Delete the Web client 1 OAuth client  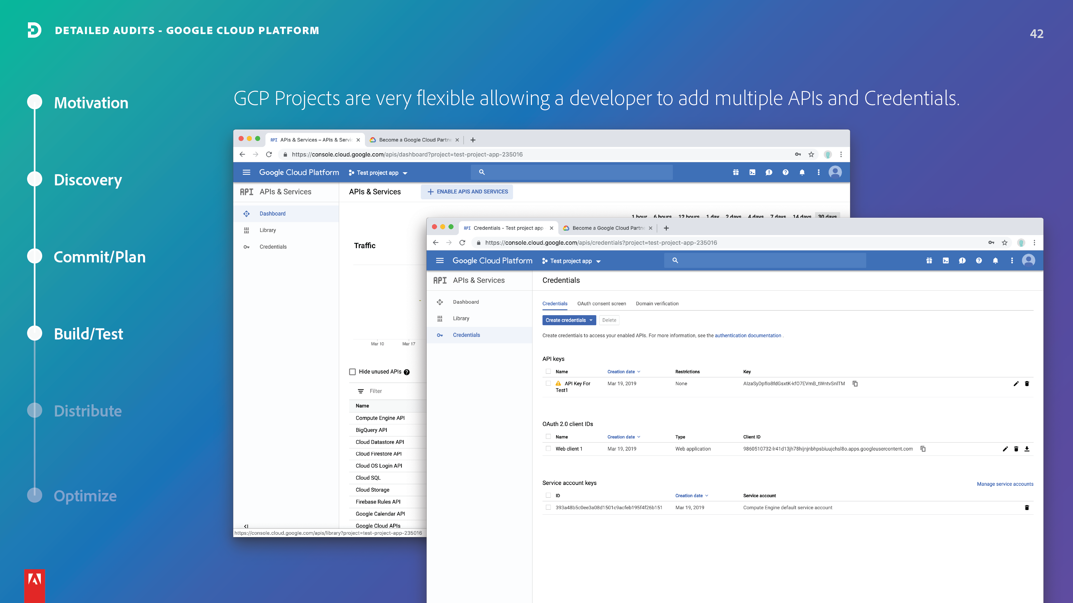tap(1016, 449)
